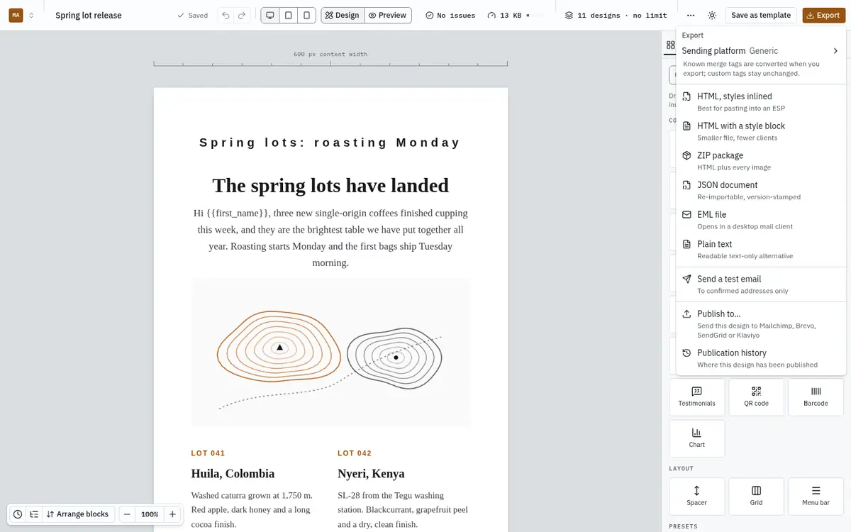Export as HTML with a style block
Viewport: 851px width, 532px height.
[761, 131]
